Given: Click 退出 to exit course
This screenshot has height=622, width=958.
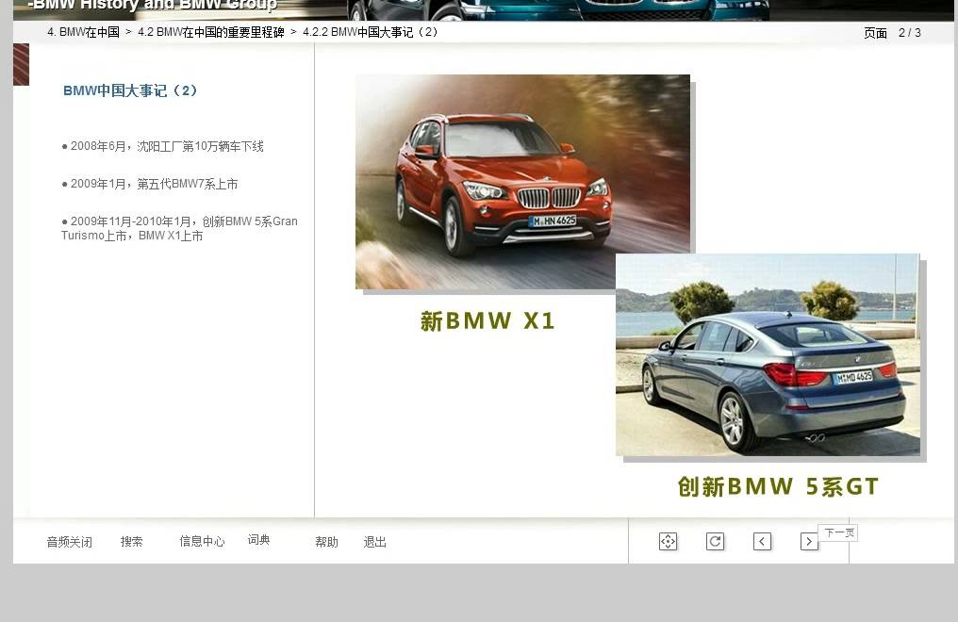Looking at the screenshot, I should (374, 542).
